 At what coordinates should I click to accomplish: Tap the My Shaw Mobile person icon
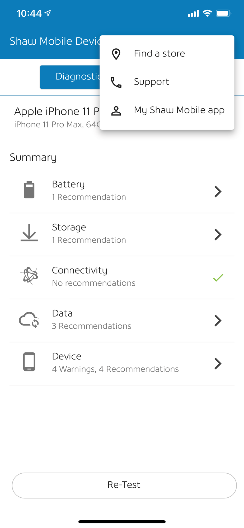[116, 111]
